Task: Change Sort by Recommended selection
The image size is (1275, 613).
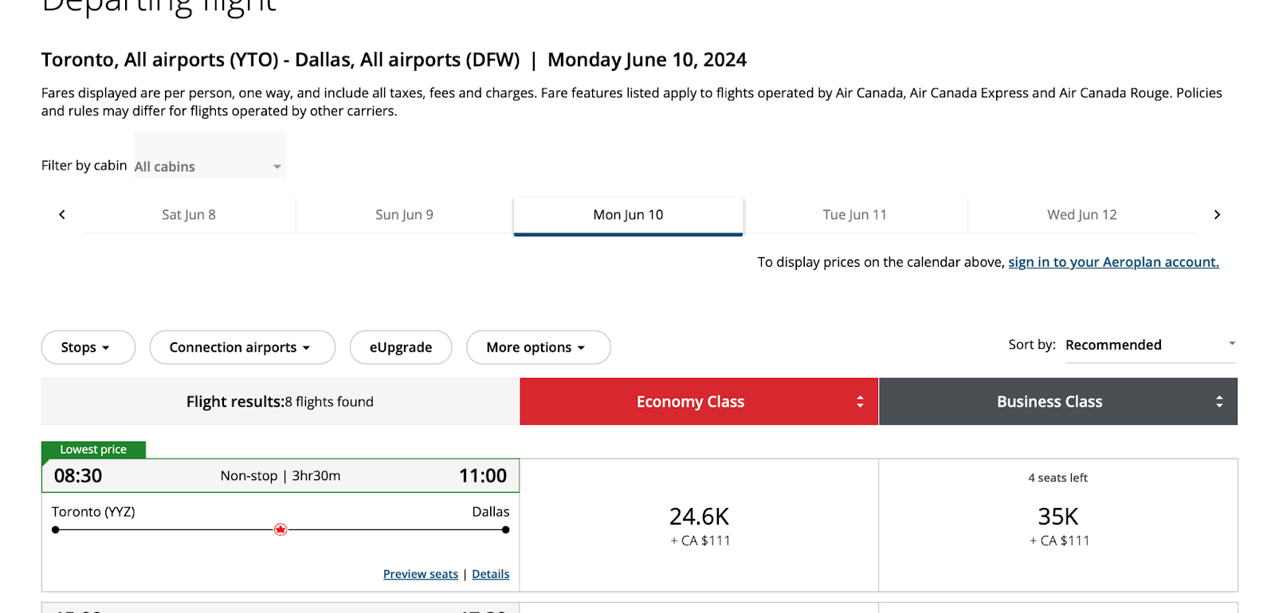Action: point(1151,346)
